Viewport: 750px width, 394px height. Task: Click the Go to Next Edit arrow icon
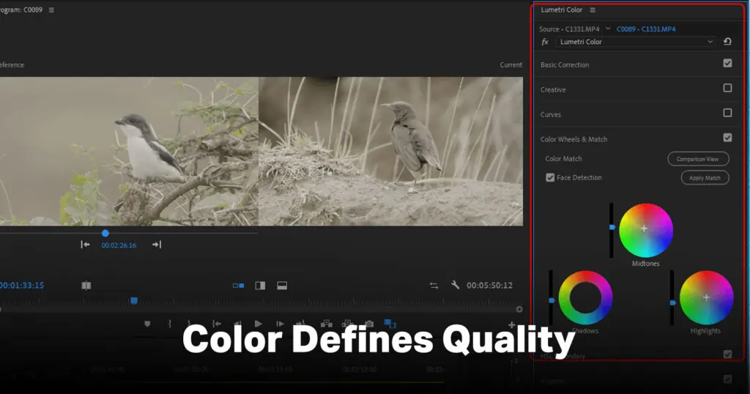[156, 245]
